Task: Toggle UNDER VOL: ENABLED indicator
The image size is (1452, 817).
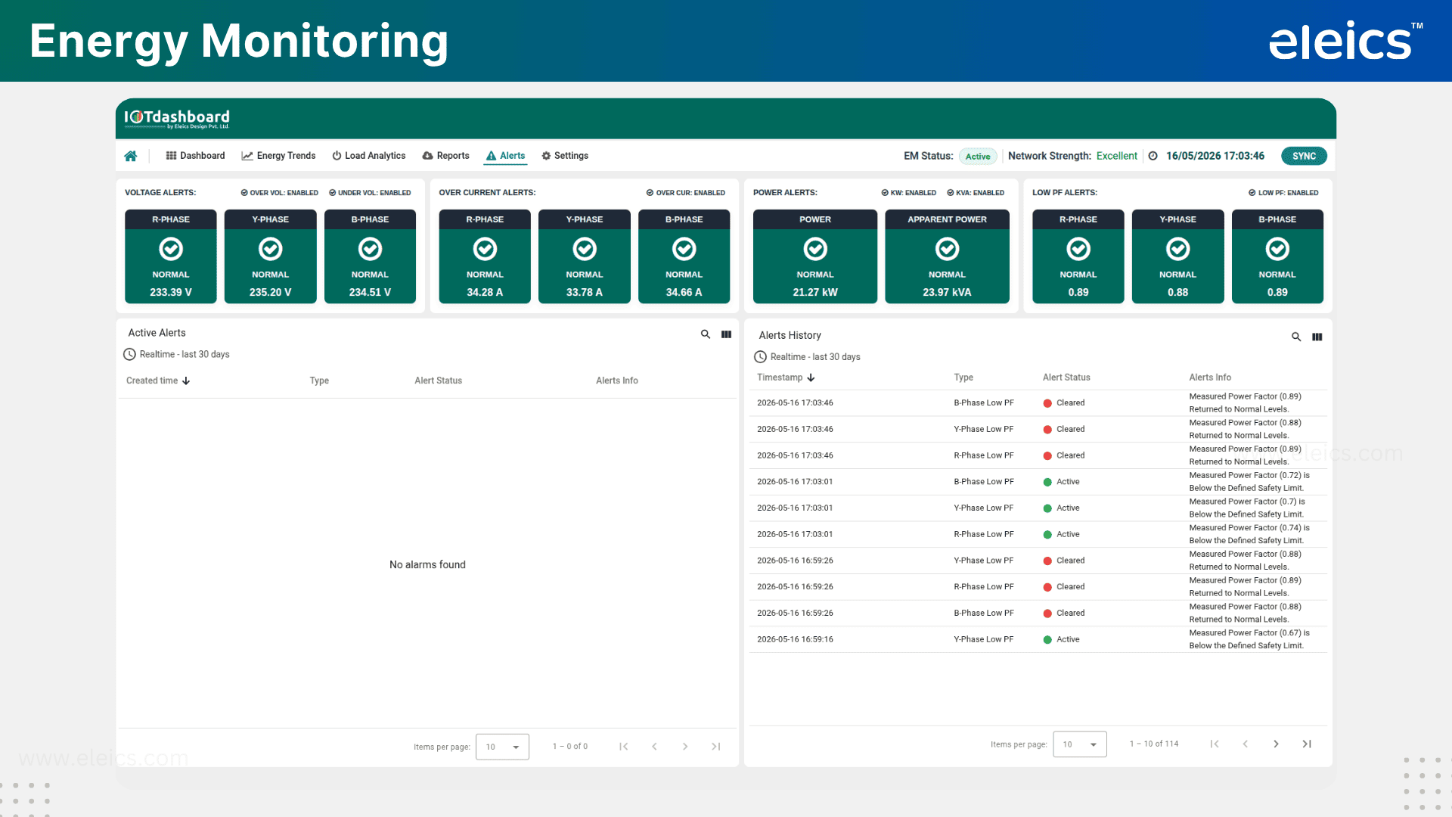Action: tap(370, 193)
